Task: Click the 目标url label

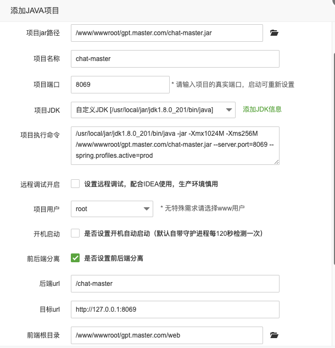Action: tap(49, 310)
